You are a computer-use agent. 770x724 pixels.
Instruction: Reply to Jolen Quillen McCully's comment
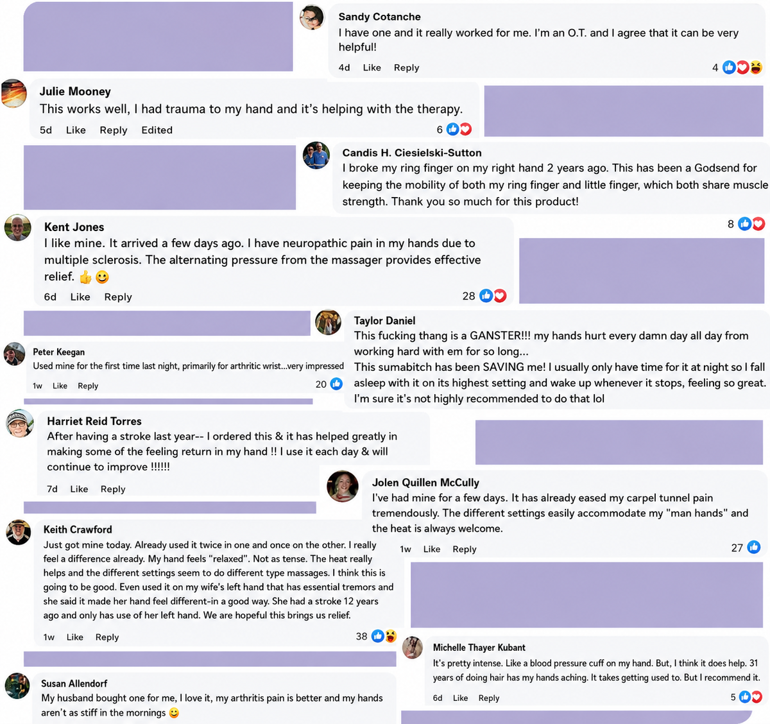point(465,549)
